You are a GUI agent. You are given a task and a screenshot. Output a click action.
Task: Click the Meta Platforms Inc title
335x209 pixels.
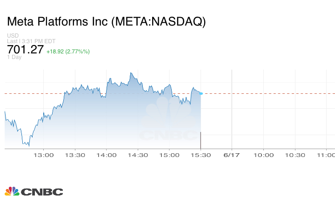pyautogui.click(x=107, y=22)
